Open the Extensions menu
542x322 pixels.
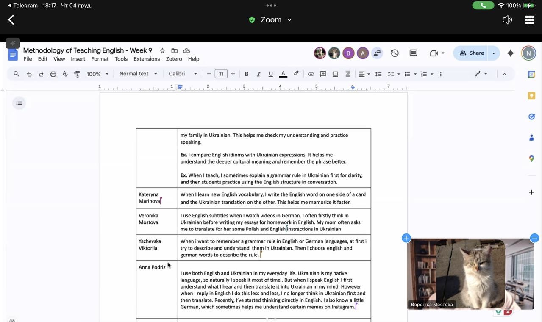pyautogui.click(x=147, y=59)
